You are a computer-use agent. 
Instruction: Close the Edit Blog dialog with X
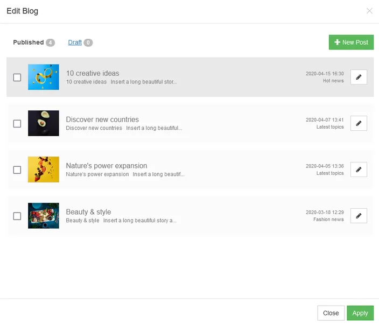click(x=369, y=11)
